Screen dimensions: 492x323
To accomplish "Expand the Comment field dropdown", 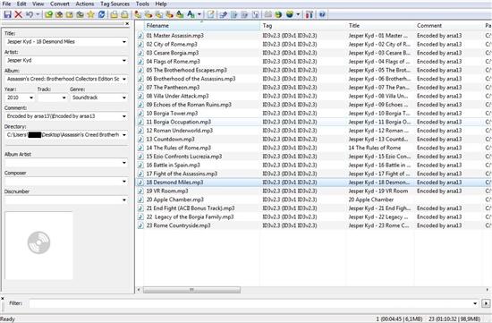I will [124, 116].
